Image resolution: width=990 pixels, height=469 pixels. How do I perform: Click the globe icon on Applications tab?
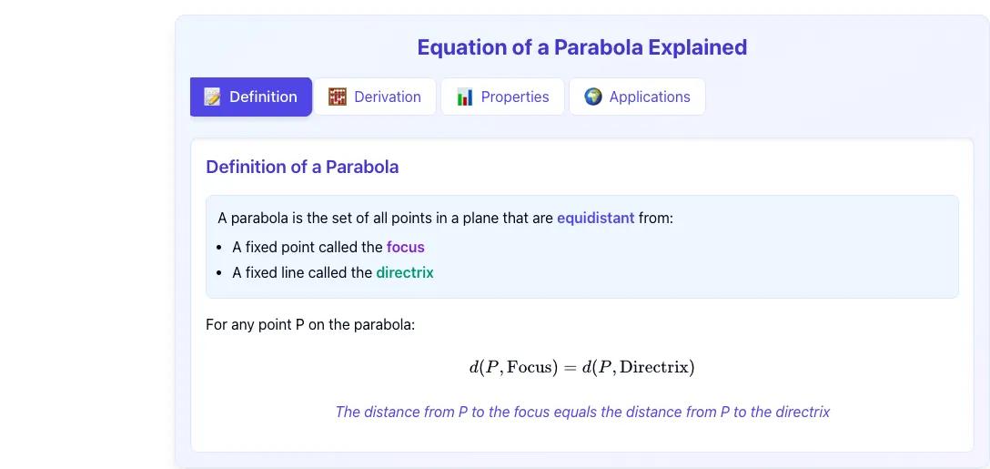pos(593,97)
